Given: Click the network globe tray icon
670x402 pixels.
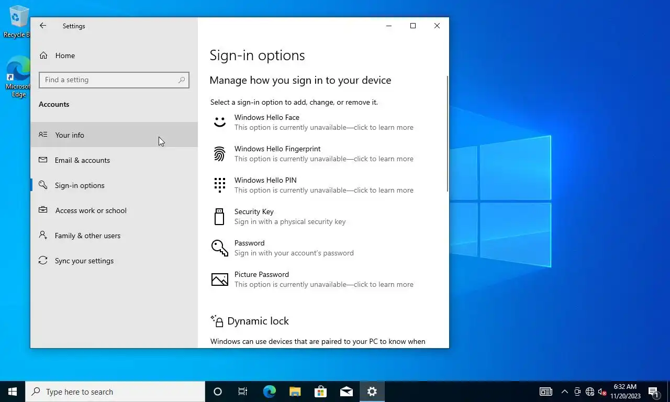Looking at the screenshot, I should pyautogui.click(x=590, y=392).
